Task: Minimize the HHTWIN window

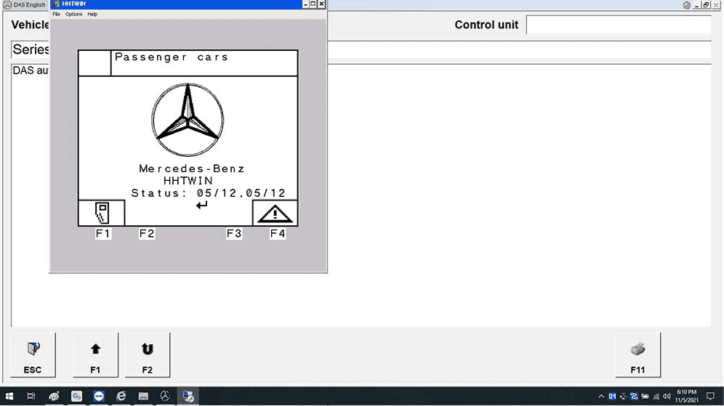Action: click(x=305, y=4)
